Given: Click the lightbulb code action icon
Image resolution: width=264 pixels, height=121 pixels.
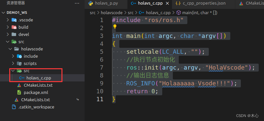Looking at the screenshot, I should coord(115,27).
